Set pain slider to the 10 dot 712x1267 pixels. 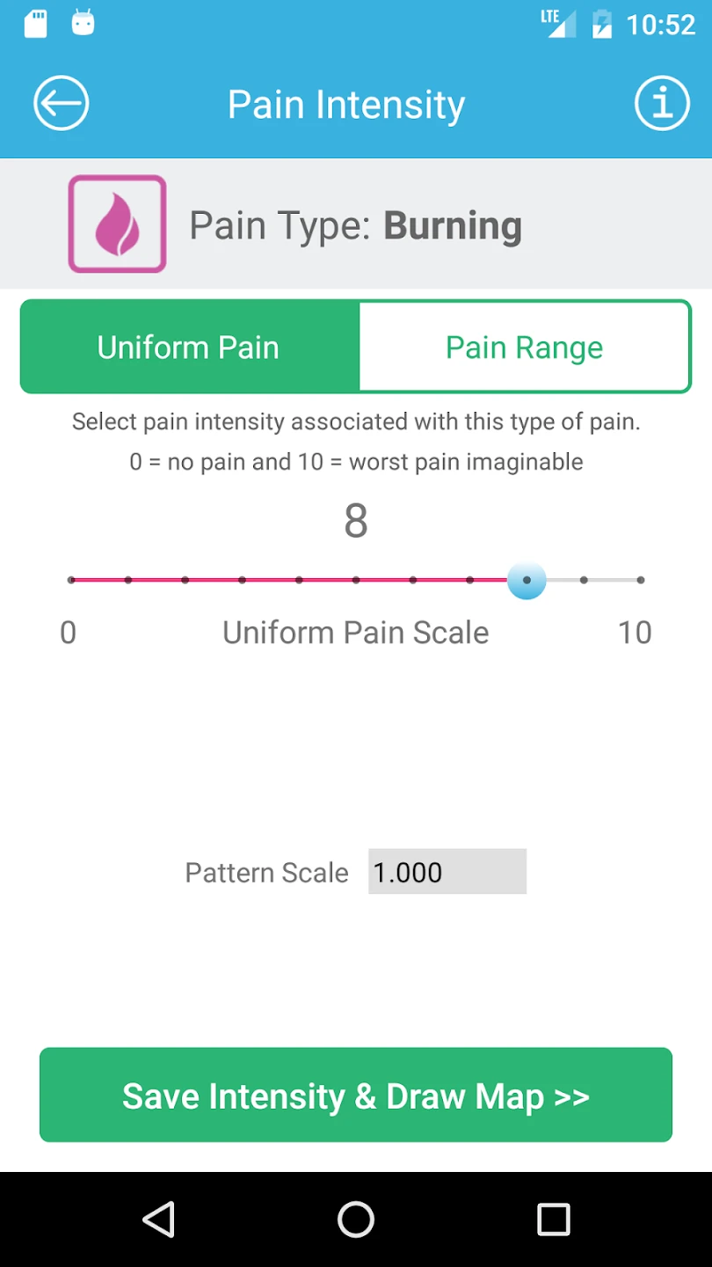tap(641, 581)
